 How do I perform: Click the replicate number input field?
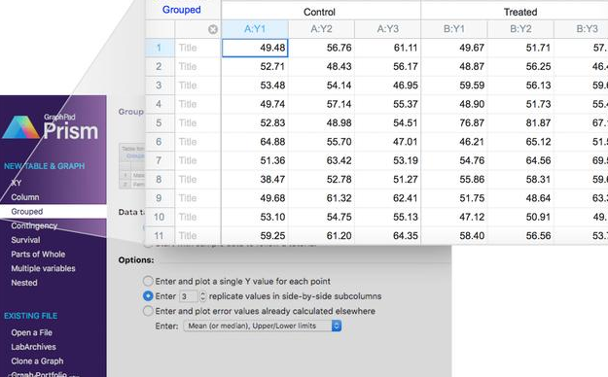[189, 296]
